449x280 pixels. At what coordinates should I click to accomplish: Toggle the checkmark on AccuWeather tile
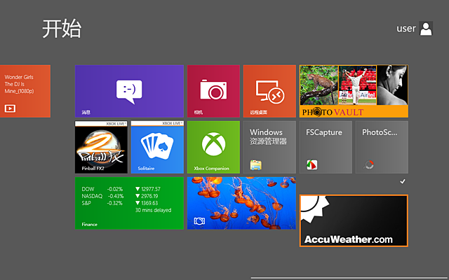tap(403, 181)
